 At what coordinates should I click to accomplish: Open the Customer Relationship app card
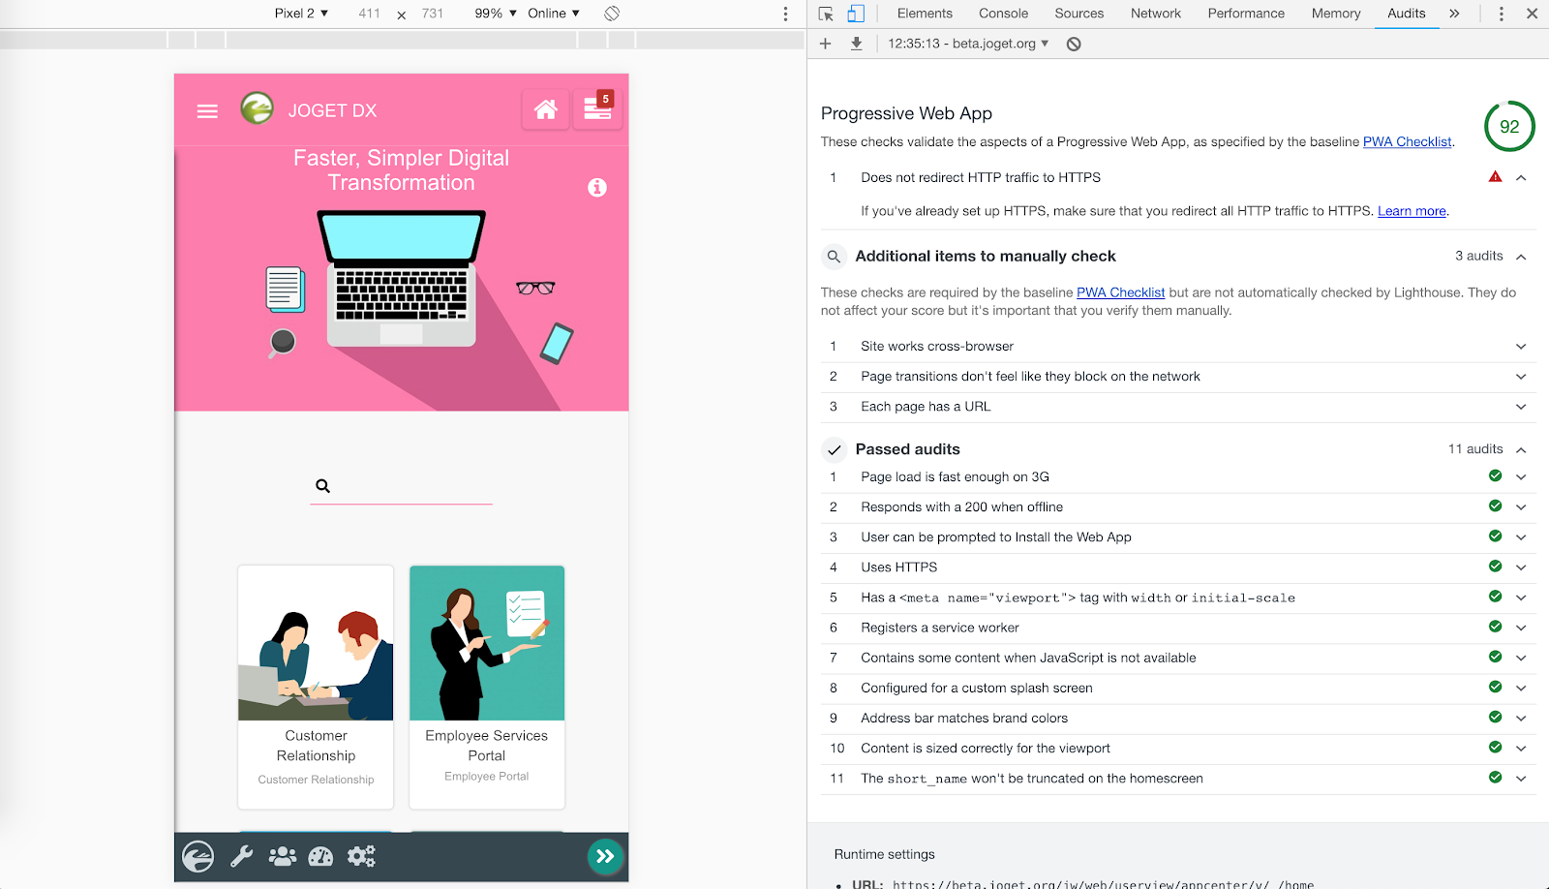[316, 687]
